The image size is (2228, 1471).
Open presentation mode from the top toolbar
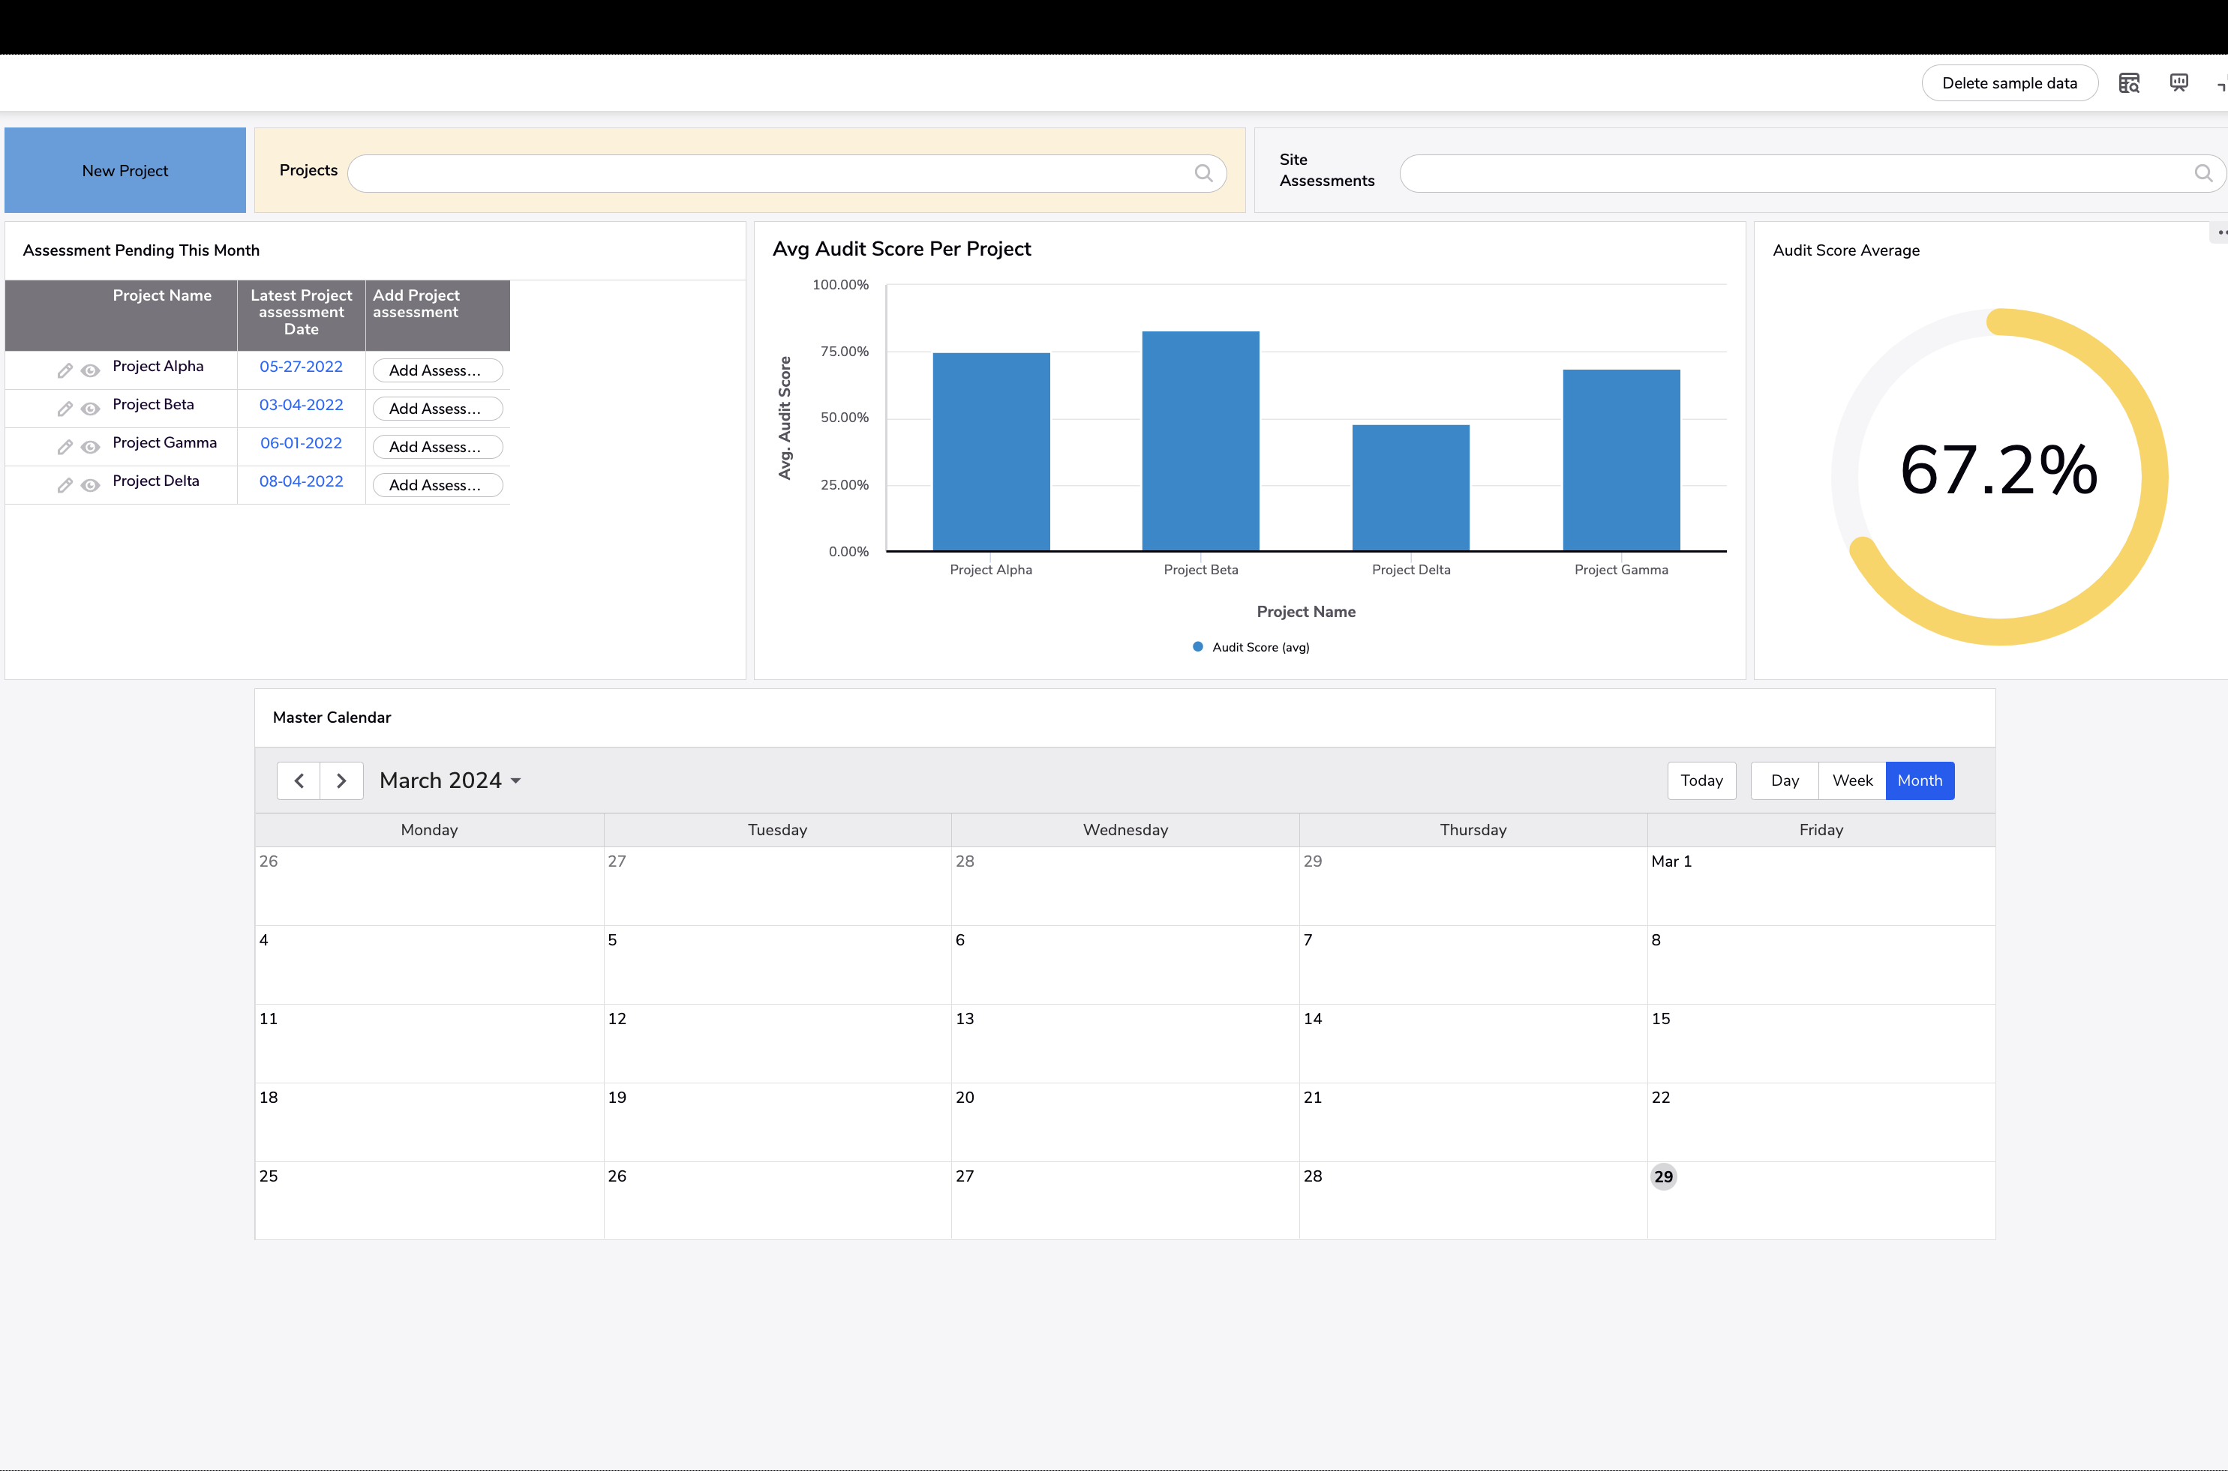[2178, 82]
